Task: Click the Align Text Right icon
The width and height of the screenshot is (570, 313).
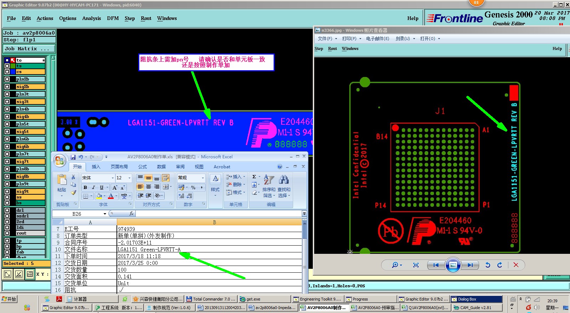Action: [157, 187]
